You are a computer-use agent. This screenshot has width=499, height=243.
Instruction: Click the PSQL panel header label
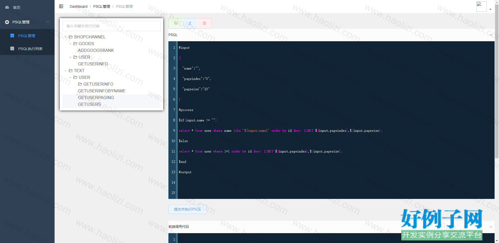(x=173, y=35)
